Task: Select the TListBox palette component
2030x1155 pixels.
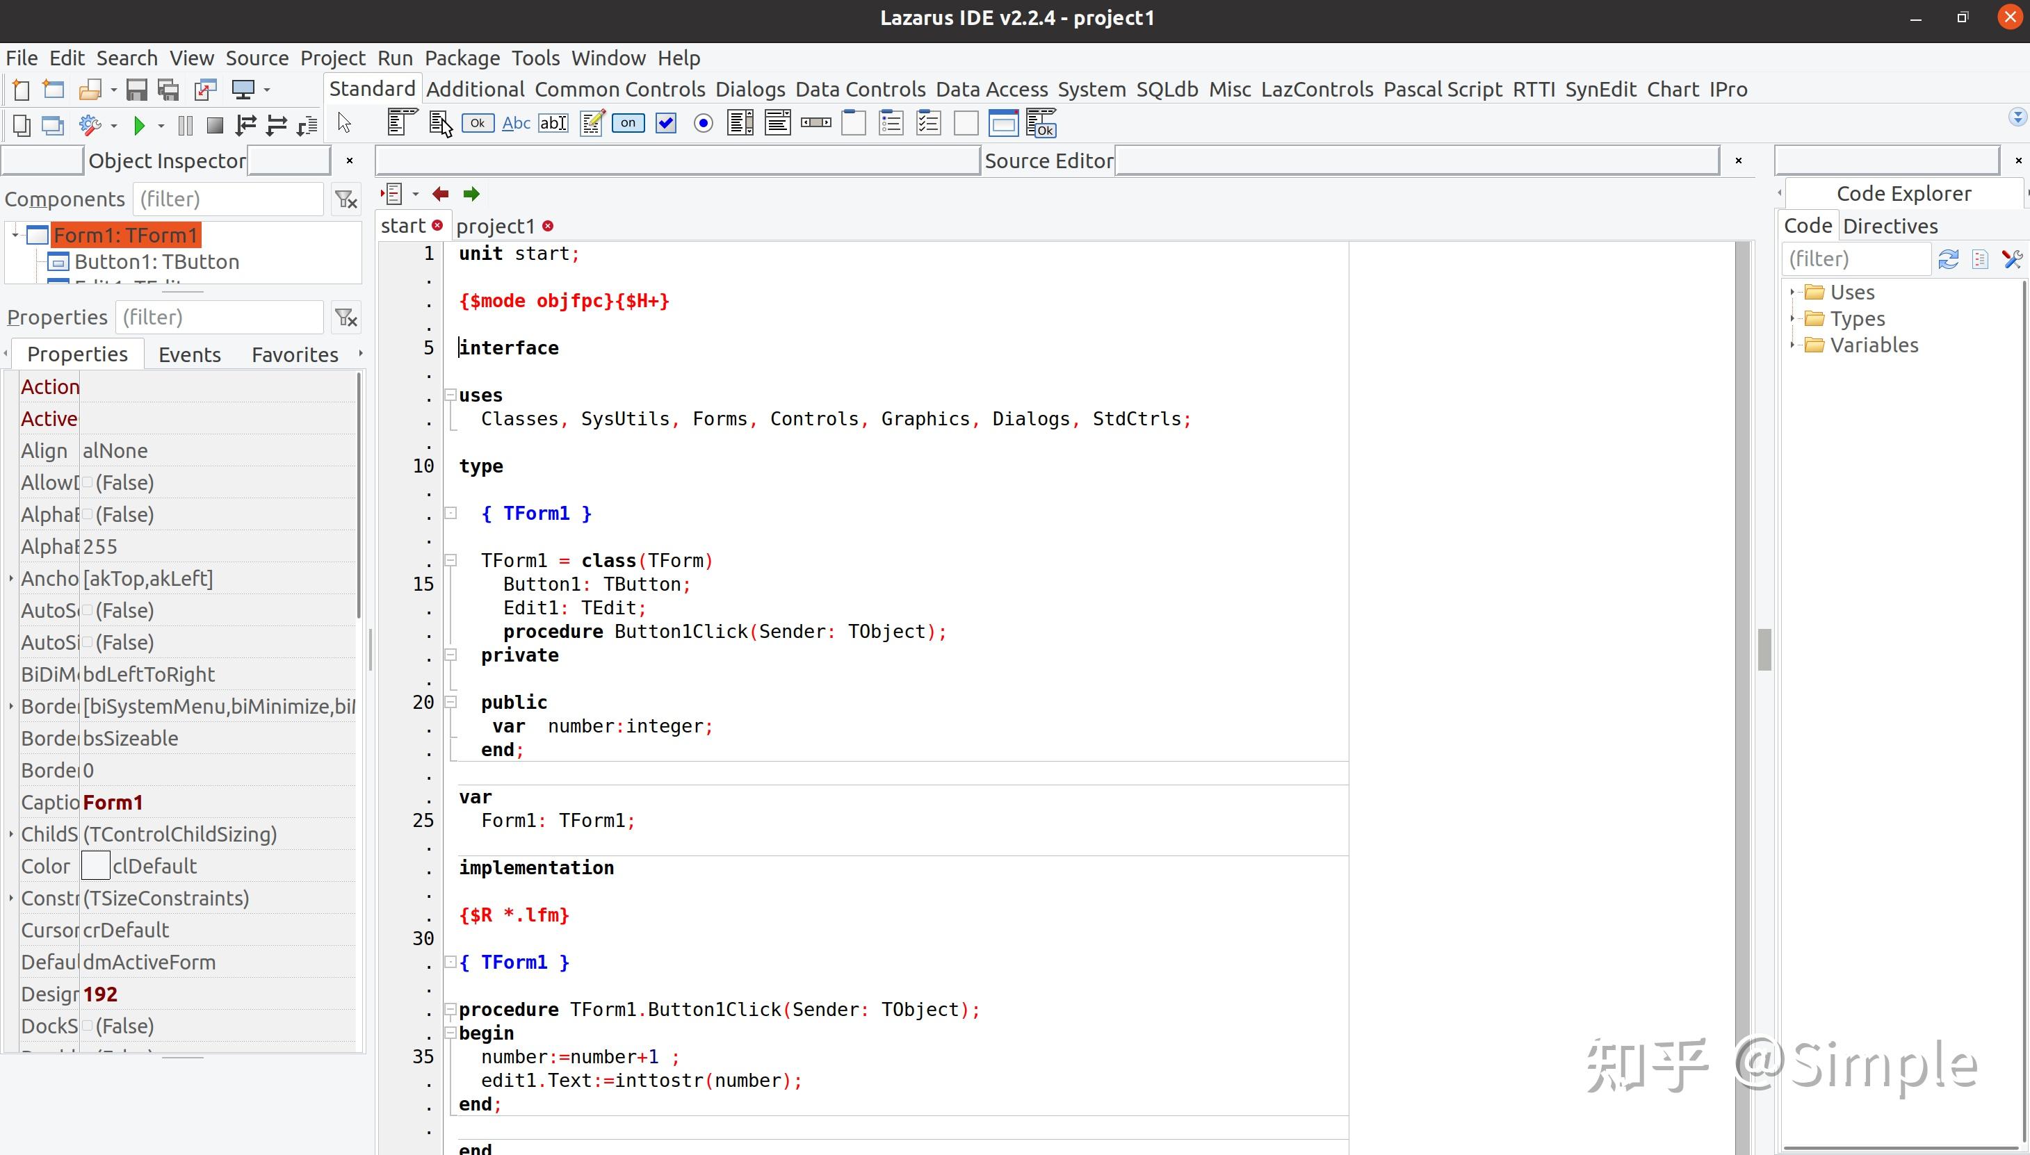Action: coord(740,123)
